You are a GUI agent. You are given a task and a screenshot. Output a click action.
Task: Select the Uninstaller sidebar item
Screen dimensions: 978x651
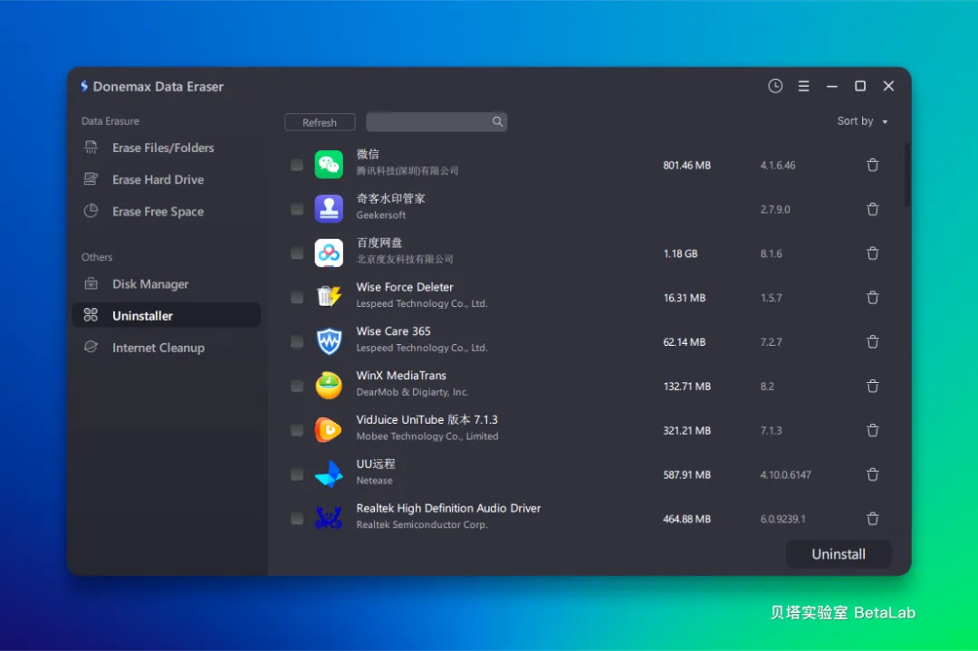coord(166,315)
